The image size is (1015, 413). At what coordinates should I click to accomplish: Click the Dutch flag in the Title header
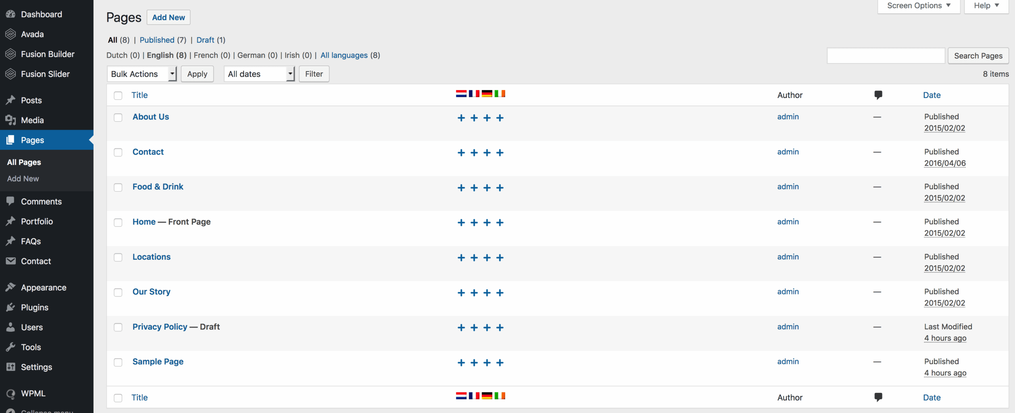coord(460,94)
